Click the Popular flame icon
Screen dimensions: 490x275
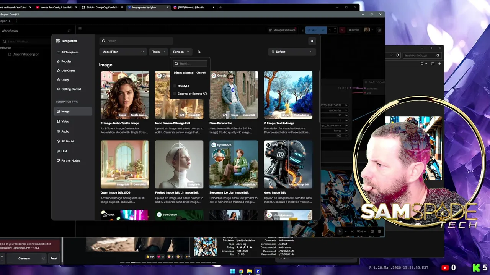click(x=58, y=61)
